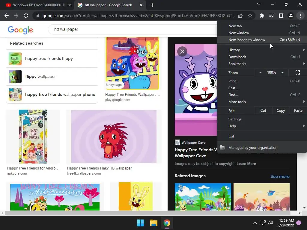Reload the current page
307x230 pixels.
26,16
